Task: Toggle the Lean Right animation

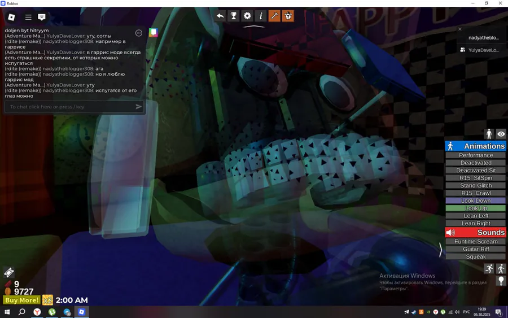Action: coord(476,223)
